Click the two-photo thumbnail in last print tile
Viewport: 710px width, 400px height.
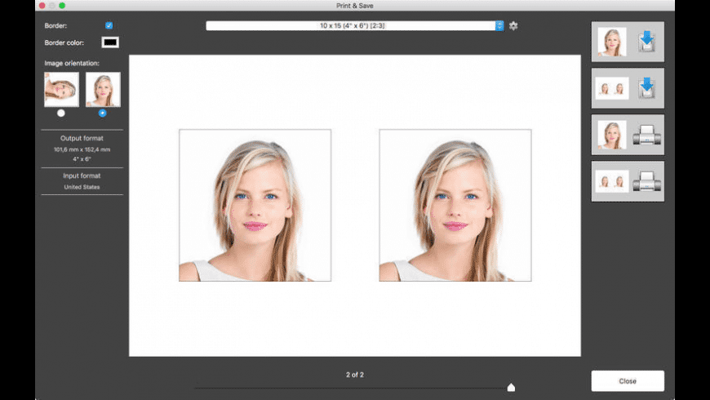612,181
